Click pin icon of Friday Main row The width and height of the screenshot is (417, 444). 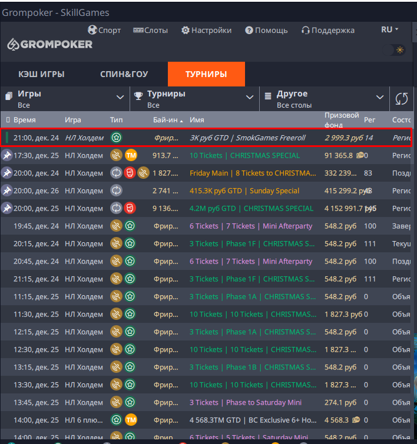coord(7,173)
